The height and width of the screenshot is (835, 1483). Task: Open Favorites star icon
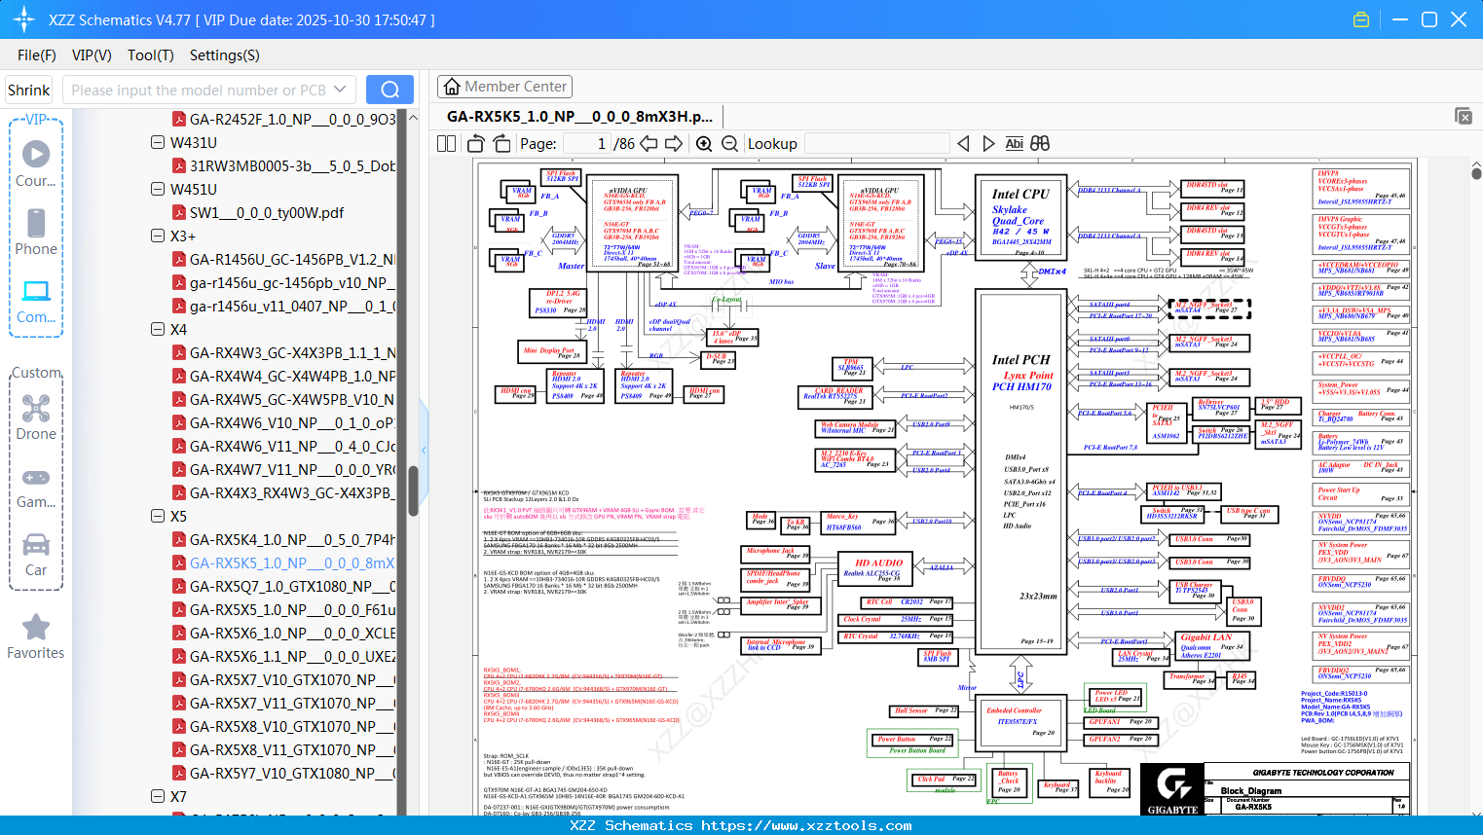[x=36, y=636]
